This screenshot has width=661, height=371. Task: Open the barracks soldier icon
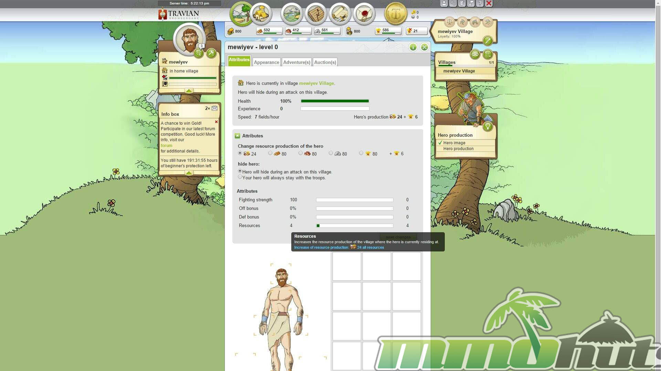462,22
